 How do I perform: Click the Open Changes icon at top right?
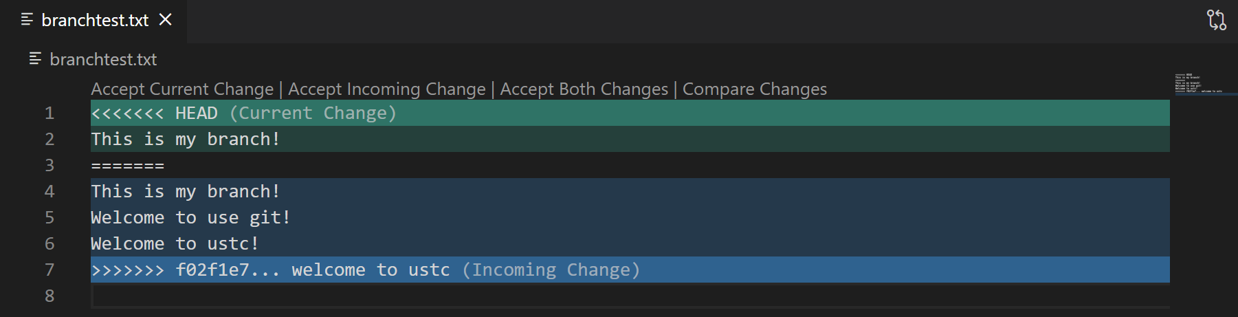pyautogui.click(x=1216, y=20)
